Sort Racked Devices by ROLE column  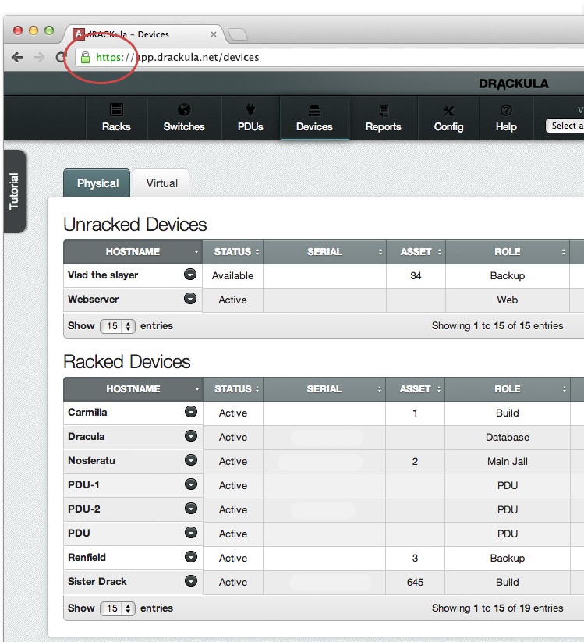pyautogui.click(x=508, y=389)
